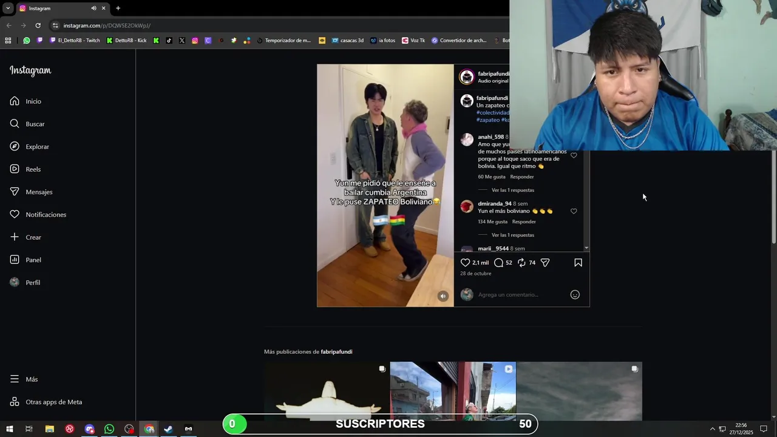The image size is (777, 437).
Task: Open Temporizador de m... bookmark
Action: tap(283, 41)
